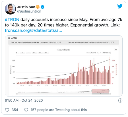This screenshot has width=128, height=117.
Task: Open the 157 people are Tweeting text
Action: (x=59, y=110)
